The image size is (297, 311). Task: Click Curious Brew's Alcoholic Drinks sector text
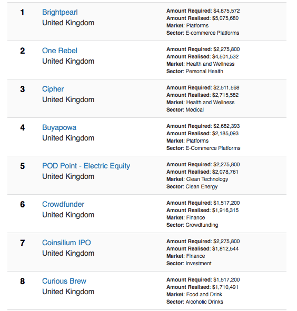point(204,302)
